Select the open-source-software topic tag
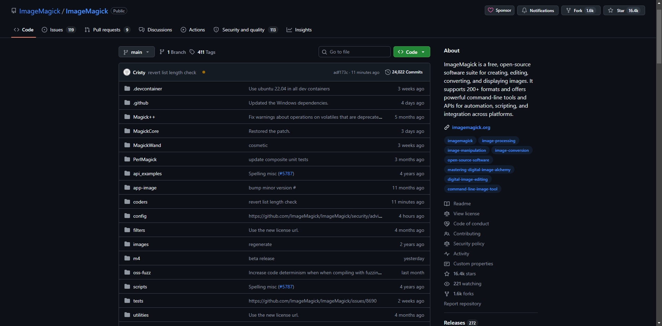 468,160
